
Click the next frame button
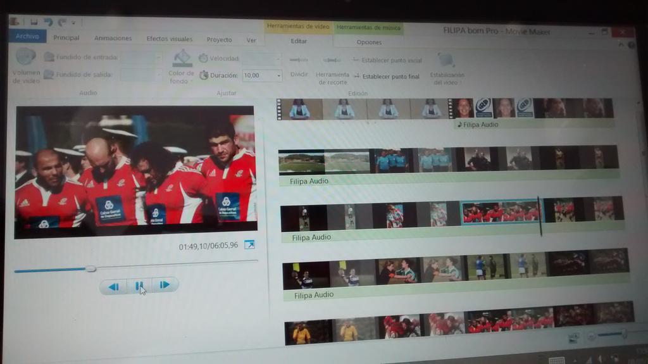coord(165,285)
